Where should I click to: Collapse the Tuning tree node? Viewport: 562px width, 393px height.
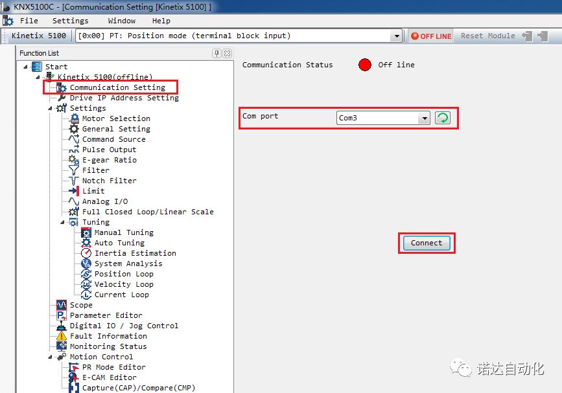point(62,222)
